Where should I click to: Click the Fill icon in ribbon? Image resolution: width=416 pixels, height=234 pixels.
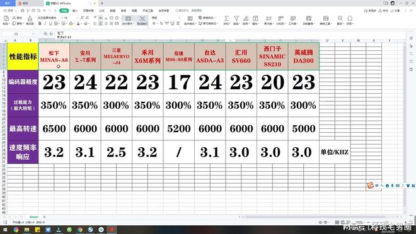(x=255, y=18)
